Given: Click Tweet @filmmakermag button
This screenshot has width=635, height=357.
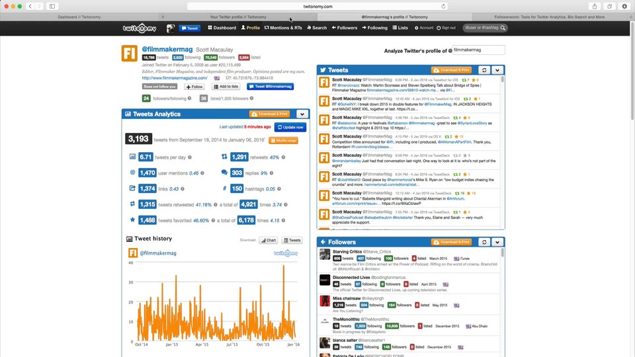Looking at the screenshot, I should pyautogui.click(x=270, y=87).
